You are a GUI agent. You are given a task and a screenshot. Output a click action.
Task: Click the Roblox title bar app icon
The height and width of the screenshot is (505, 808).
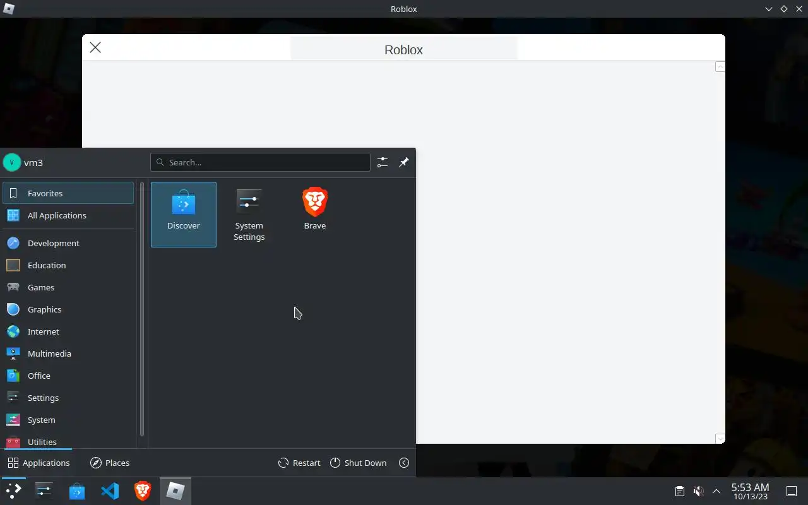[8, 9]
